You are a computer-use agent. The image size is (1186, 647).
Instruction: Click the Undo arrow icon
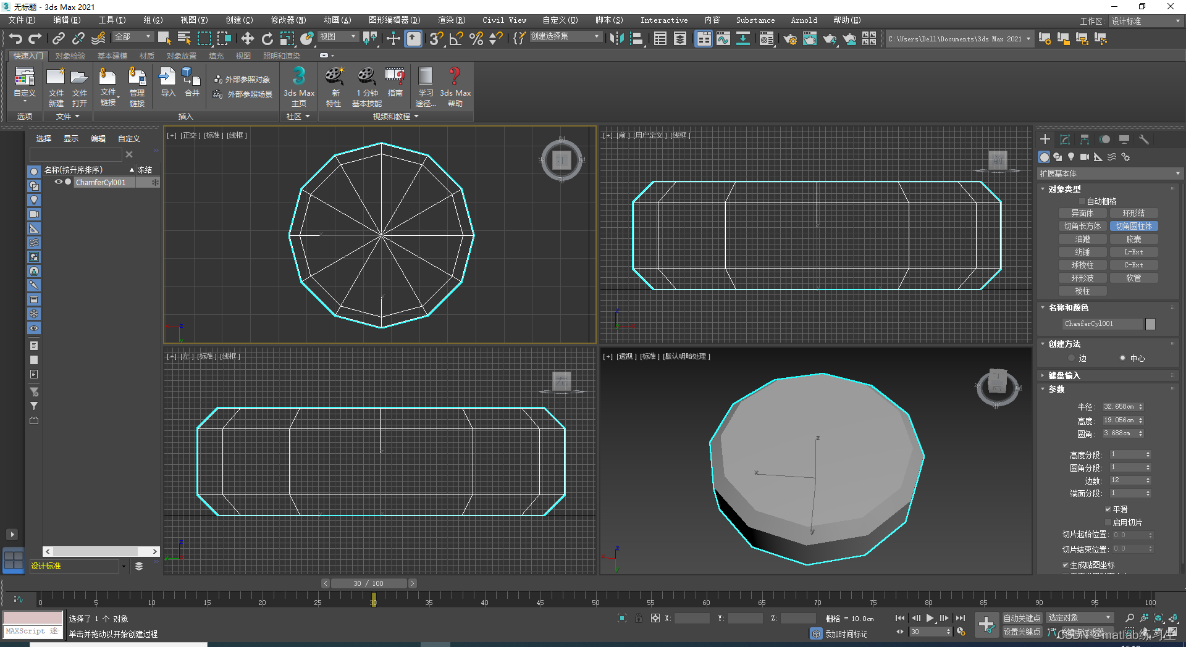(15, 38)
